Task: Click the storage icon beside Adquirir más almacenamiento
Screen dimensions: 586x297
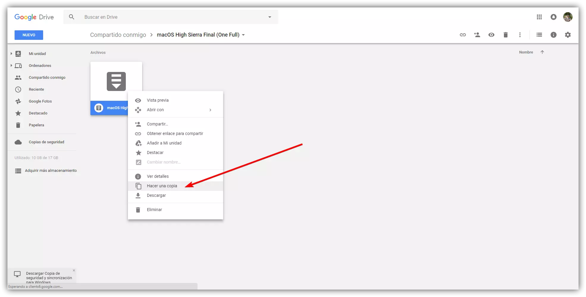Action: (x=18, y=171)
